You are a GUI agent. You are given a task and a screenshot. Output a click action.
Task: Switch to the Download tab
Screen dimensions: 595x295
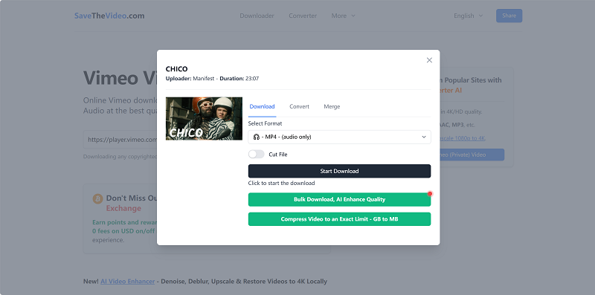[262, 106]
